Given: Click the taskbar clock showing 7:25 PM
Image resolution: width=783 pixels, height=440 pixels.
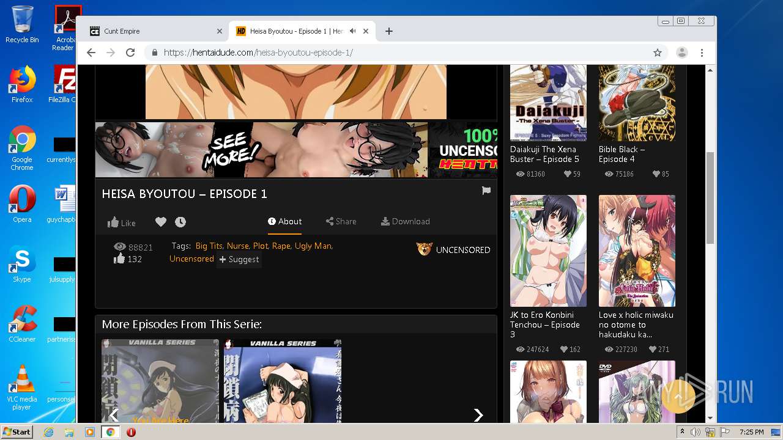Looking at the screenshot, I should [x=751, y=432].
